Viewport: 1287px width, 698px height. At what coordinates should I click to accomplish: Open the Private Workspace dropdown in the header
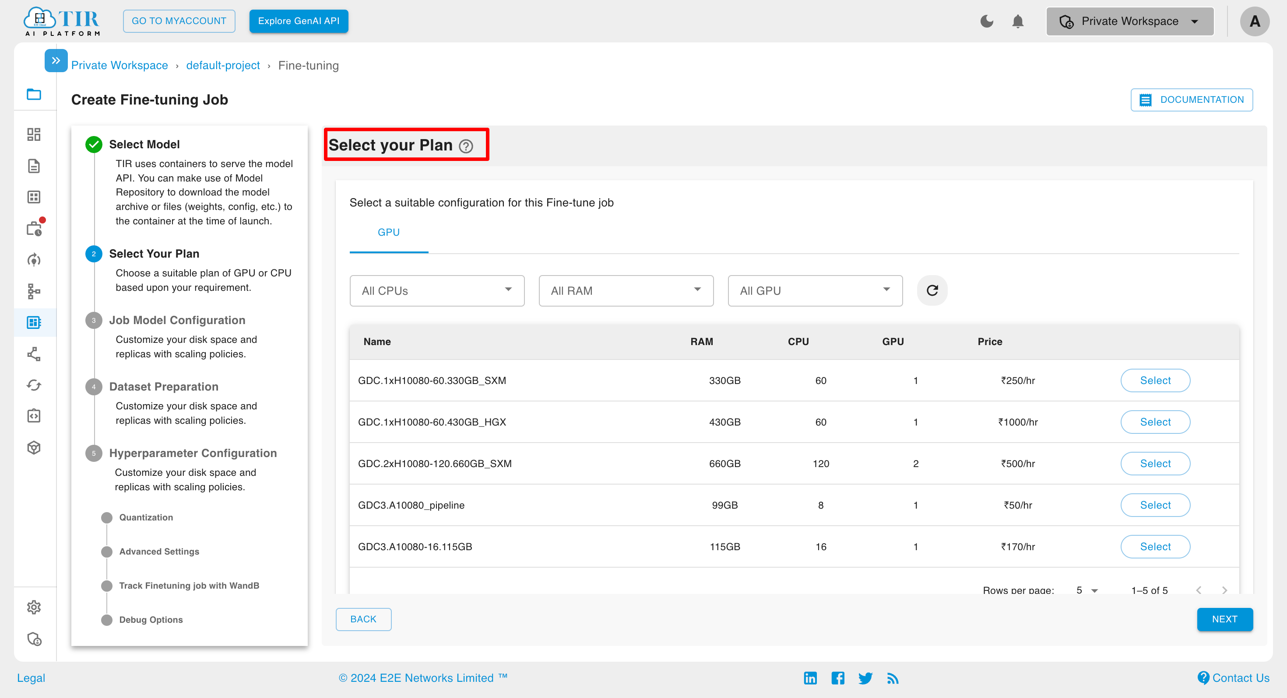pos(1129,21)
